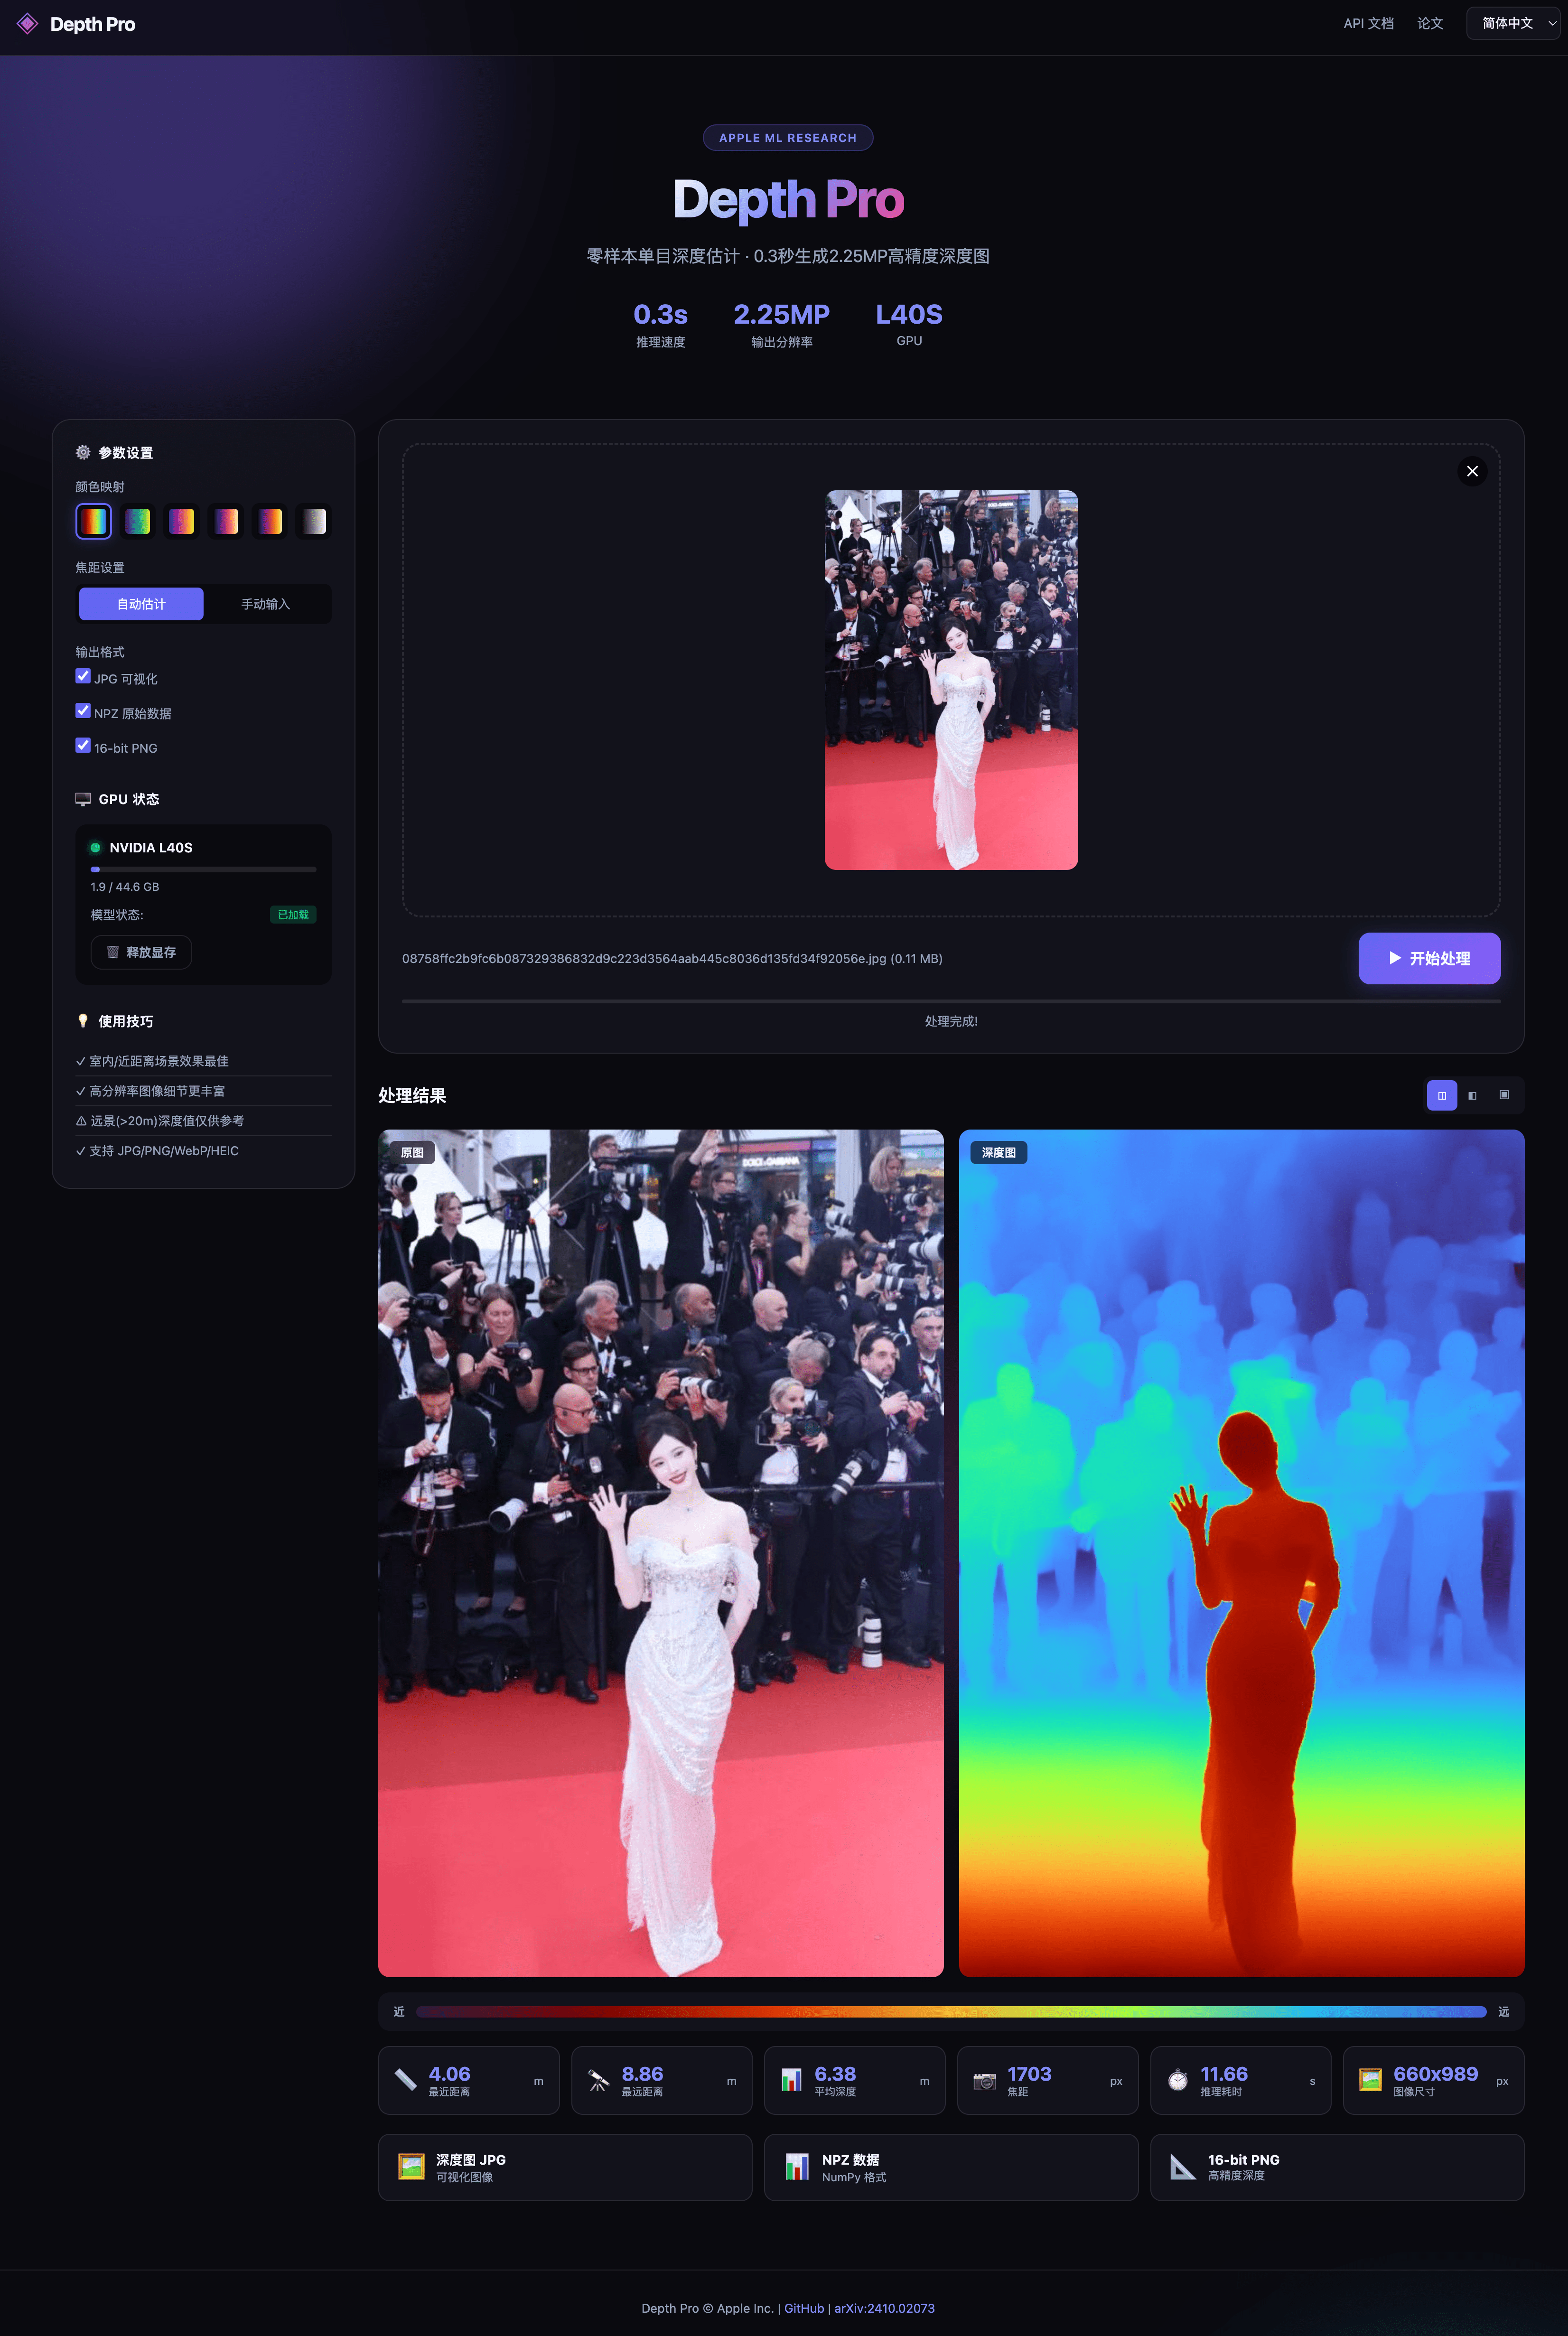1568x2336 pixels.
Task: Click the 使用技巧 lightbulb icon
Action: coord(83,1021)
